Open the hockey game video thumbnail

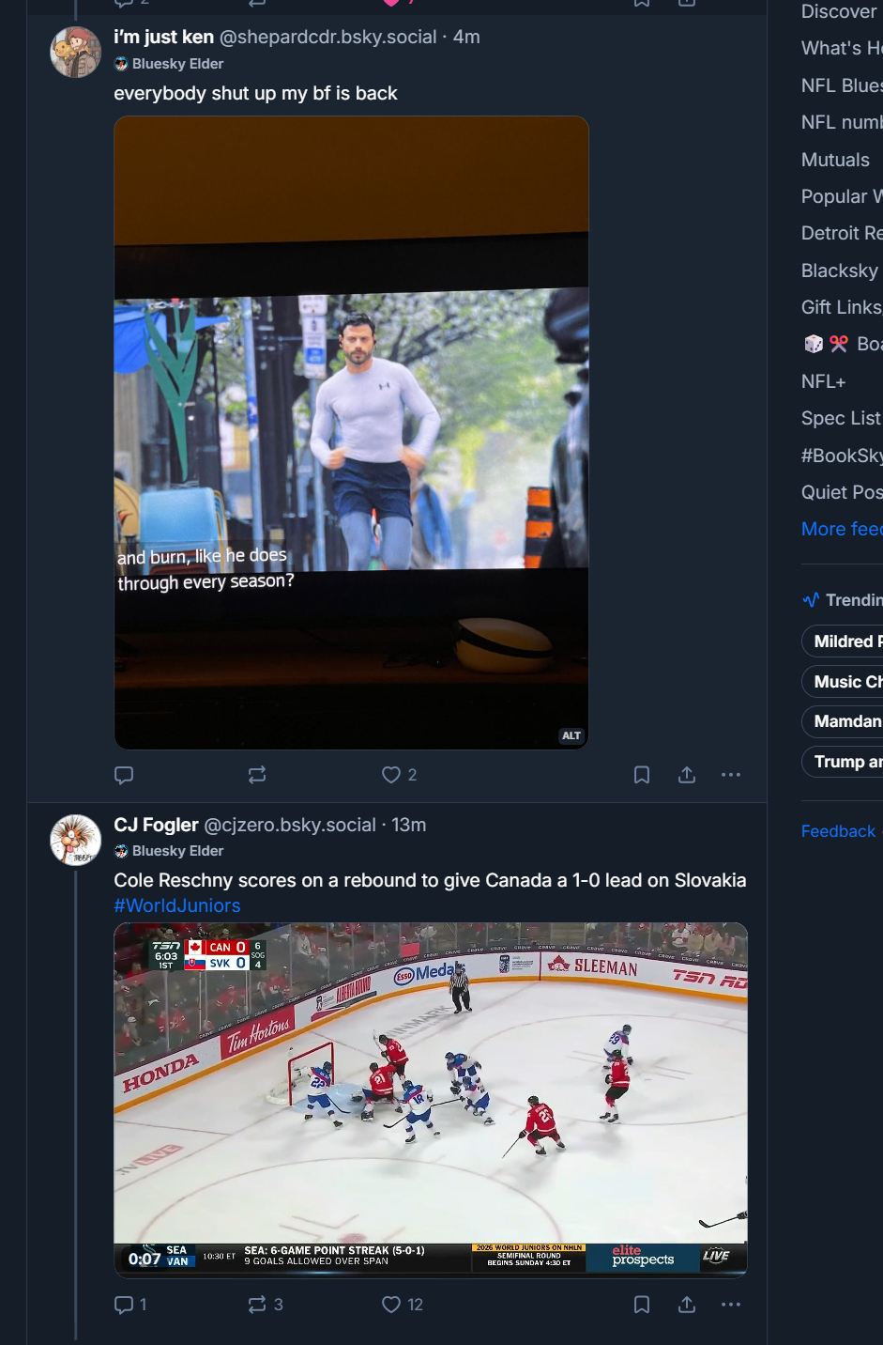point(431,1099)
